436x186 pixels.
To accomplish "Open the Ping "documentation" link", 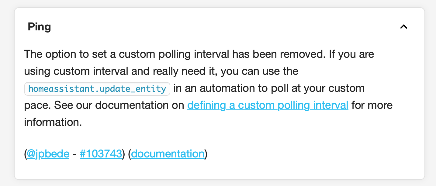I will click(x=168, y=154).
